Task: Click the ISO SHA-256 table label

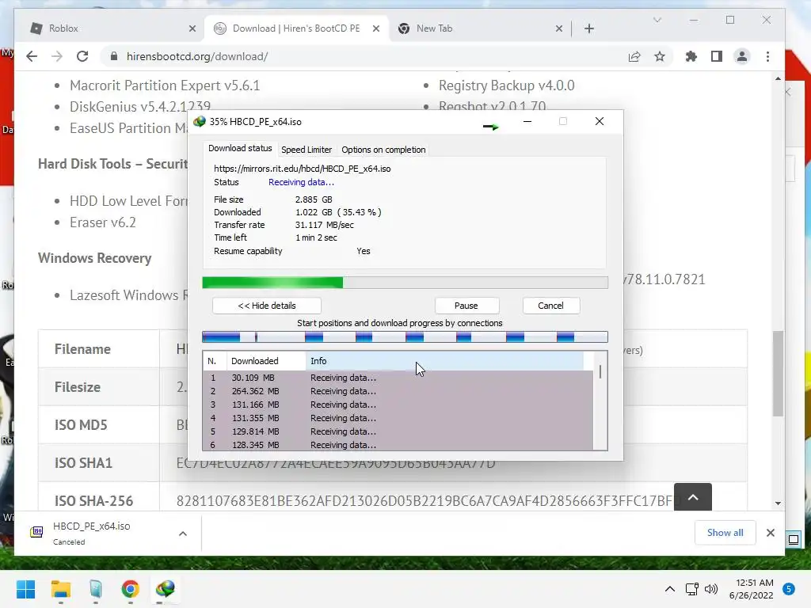Action: tap(93, 501)
